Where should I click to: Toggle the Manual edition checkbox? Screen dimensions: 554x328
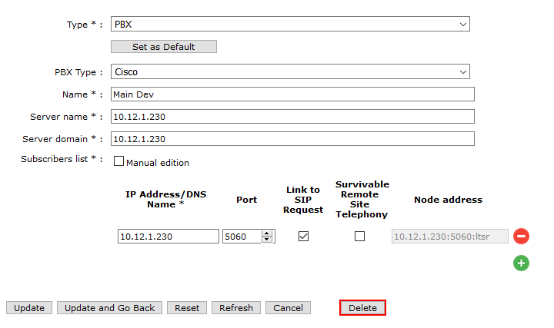click(118, 161)
